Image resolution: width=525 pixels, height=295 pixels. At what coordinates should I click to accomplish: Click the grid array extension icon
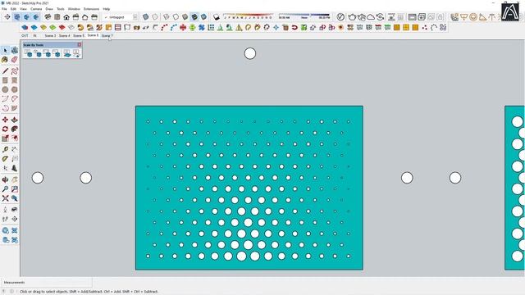[211, 27]
